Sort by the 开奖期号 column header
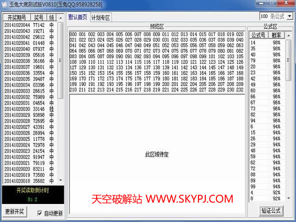The width and height of the screenshot is (296, 222). click(17, 17)
